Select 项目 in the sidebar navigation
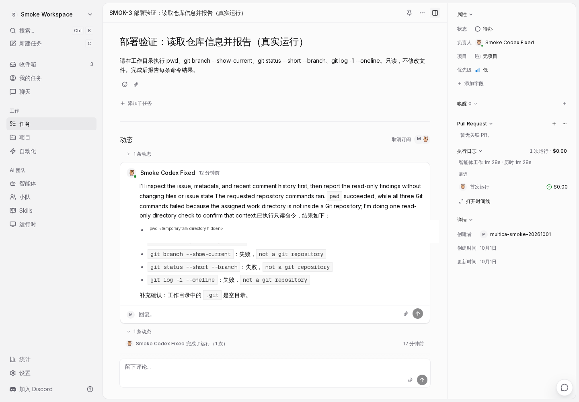The width and height of the screenshot is (579, 402). [x=51, y=137]
